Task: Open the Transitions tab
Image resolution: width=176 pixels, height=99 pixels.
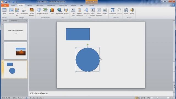Action: [40, 5]
